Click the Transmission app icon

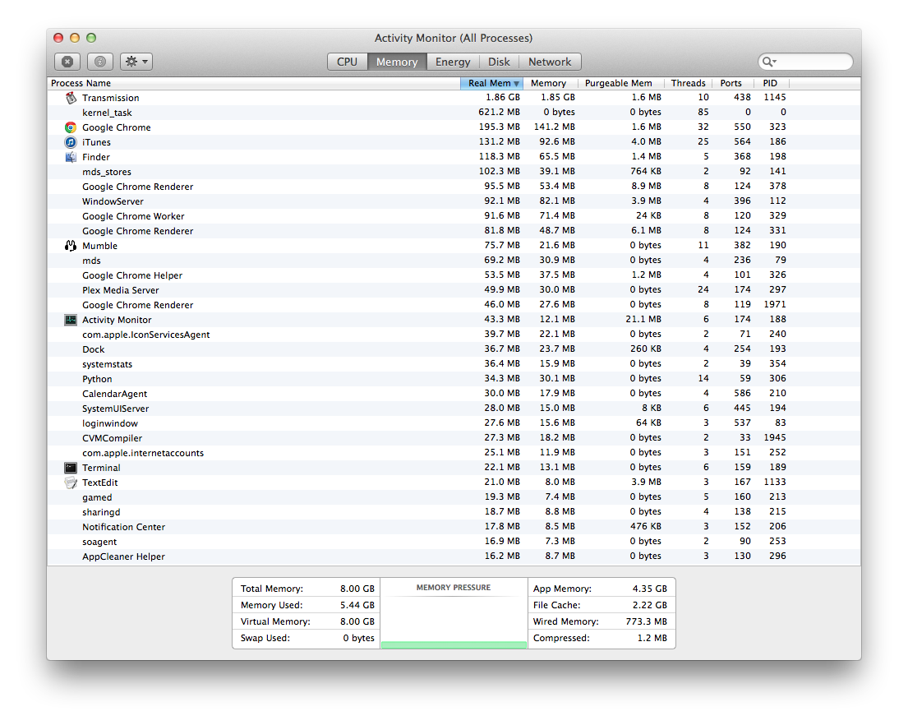[71, 98]
